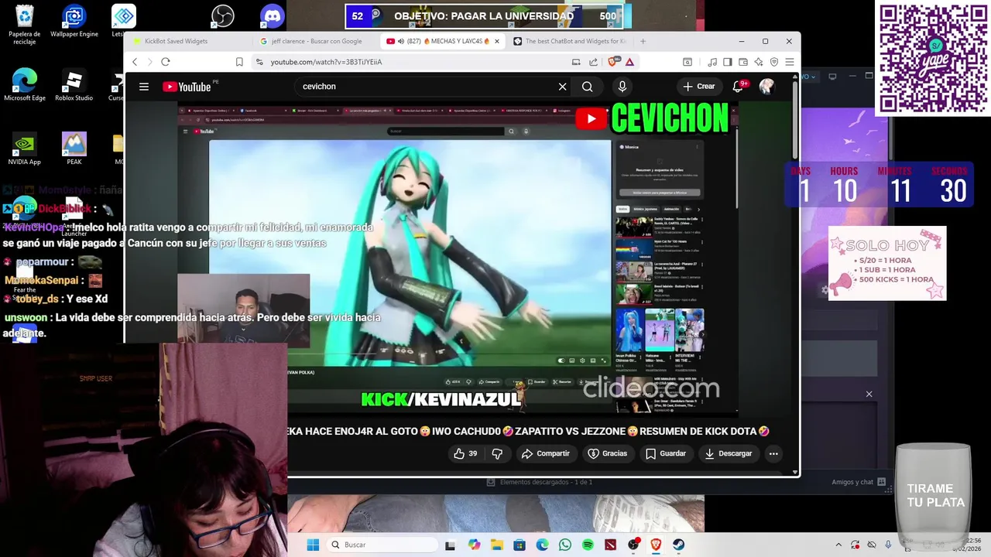Screen dimensions: 991x557
Task: Open Steam from the taskbar
Action: (x=679, y=545)
